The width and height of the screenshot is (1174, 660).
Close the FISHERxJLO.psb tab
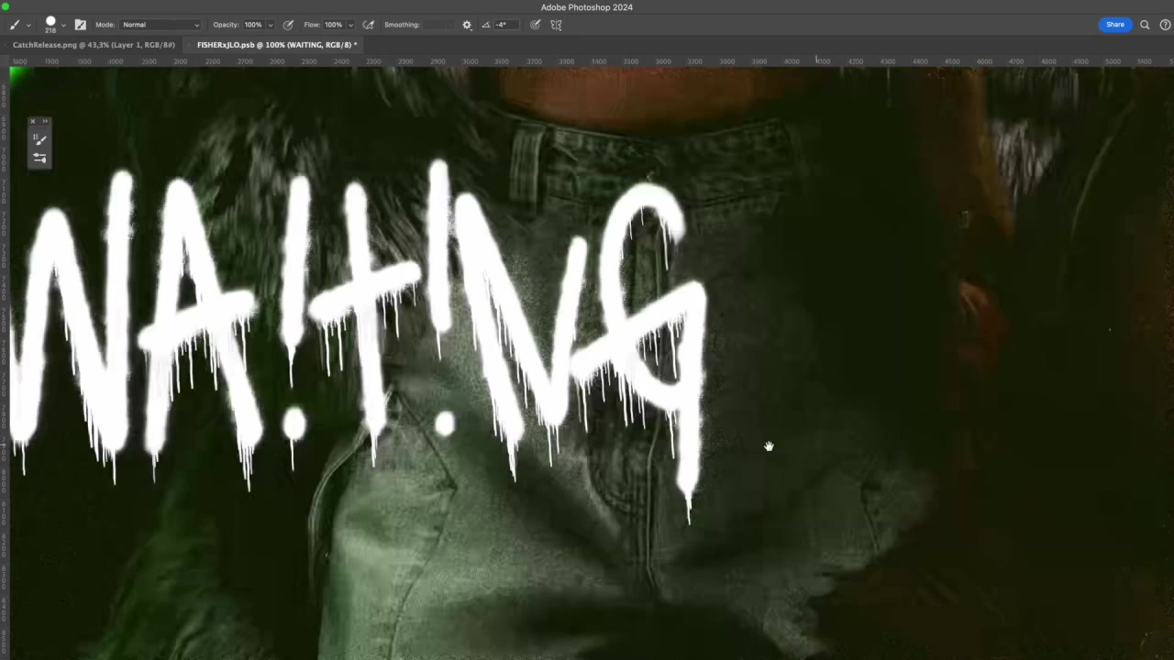coord(190,45)
